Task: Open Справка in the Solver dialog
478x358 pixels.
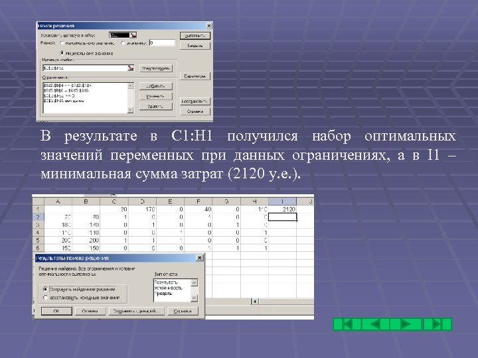Action: 195,111
